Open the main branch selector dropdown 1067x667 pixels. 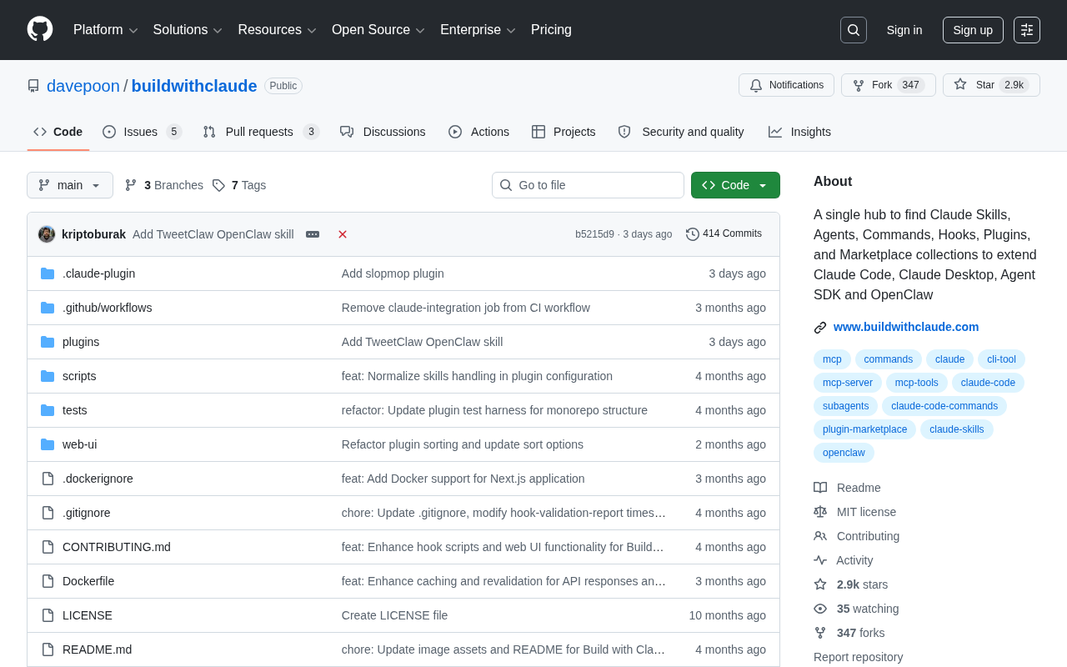(70, 185)
